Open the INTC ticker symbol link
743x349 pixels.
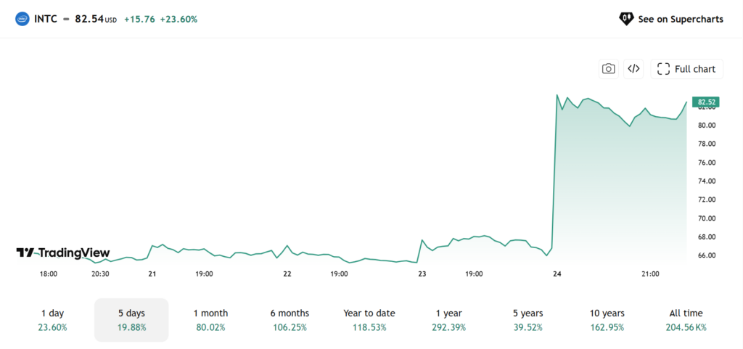(x=46, y=20)
